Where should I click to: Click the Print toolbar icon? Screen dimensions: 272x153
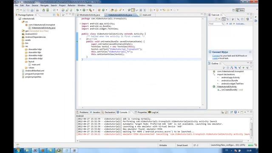point(37,10)
